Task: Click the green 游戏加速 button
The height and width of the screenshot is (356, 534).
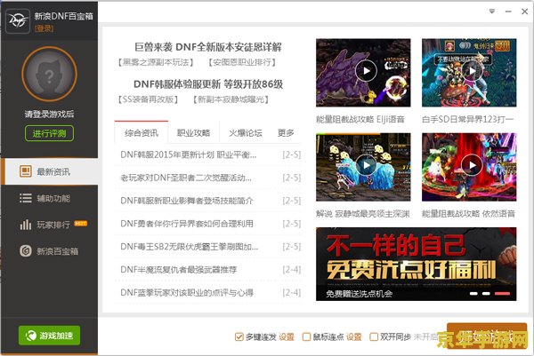Action: coord(49,336)
